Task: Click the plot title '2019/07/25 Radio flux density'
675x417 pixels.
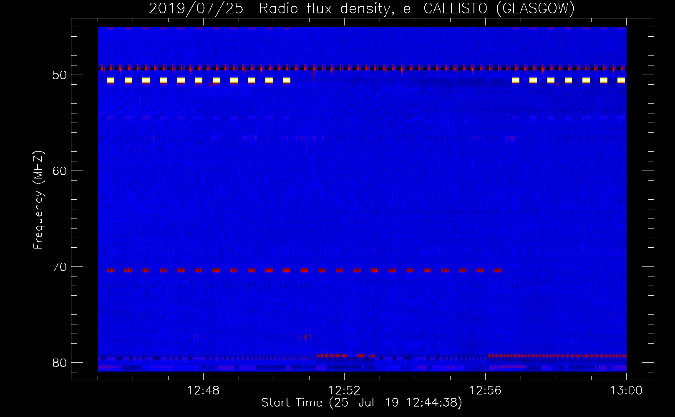Action: [362, 8]
